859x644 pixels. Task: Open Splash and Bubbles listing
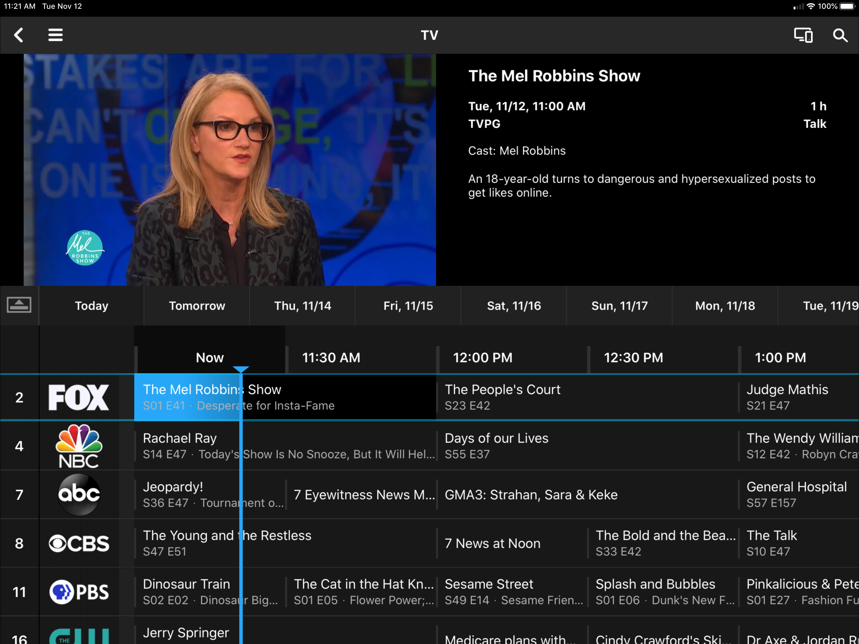pos(663,591)
